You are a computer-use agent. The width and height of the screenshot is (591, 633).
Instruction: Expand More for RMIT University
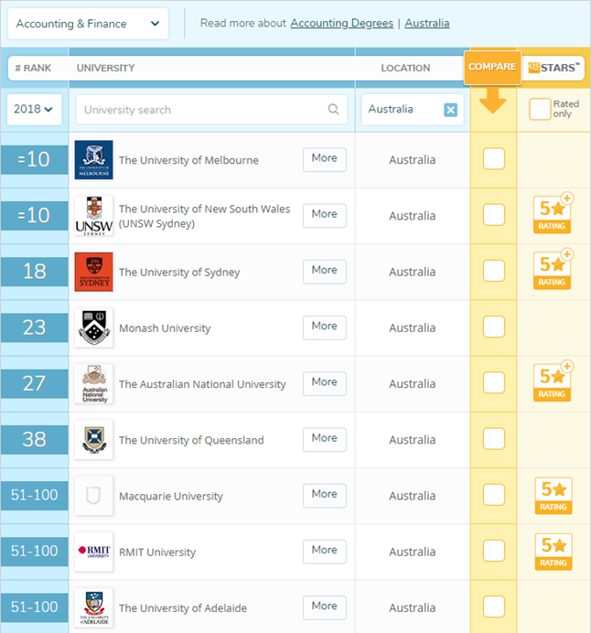coord(325,551)
